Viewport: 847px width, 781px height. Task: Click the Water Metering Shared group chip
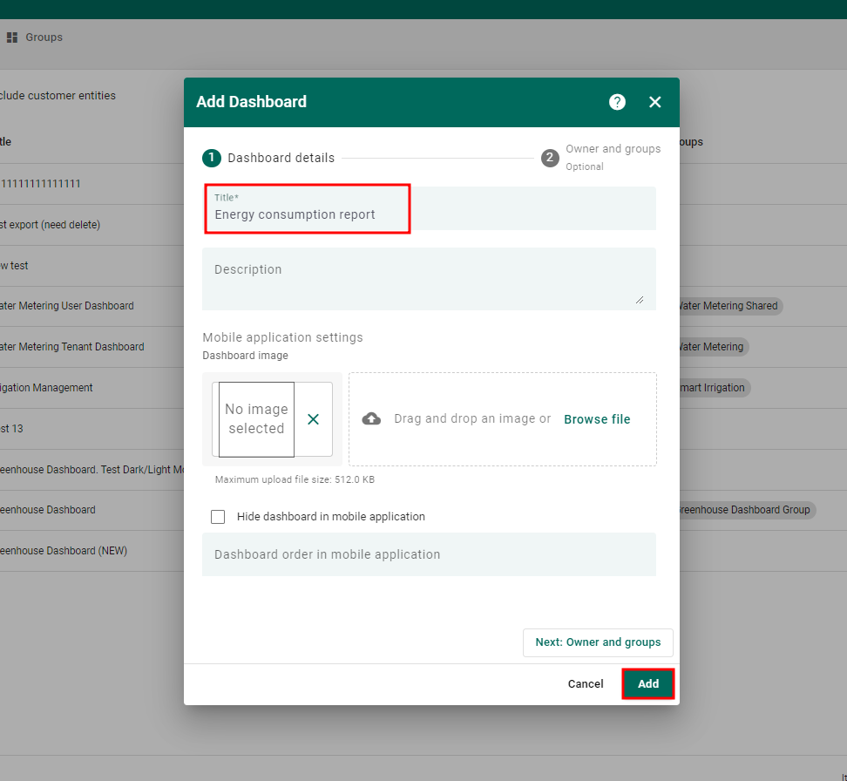pyautogui.click(x=730, y=306)
